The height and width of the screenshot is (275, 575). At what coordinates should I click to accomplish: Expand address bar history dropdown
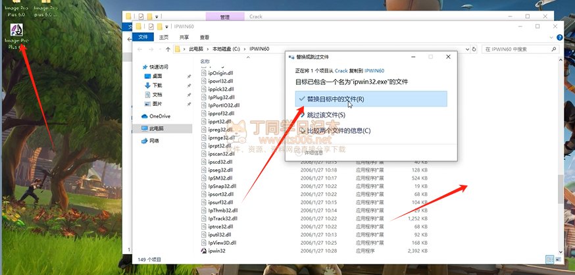click(x=467, y=49)
